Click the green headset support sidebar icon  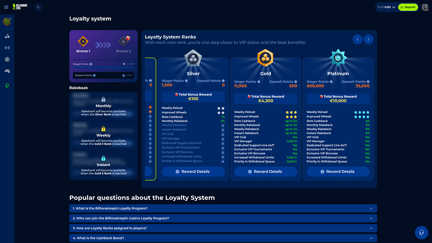7,85
